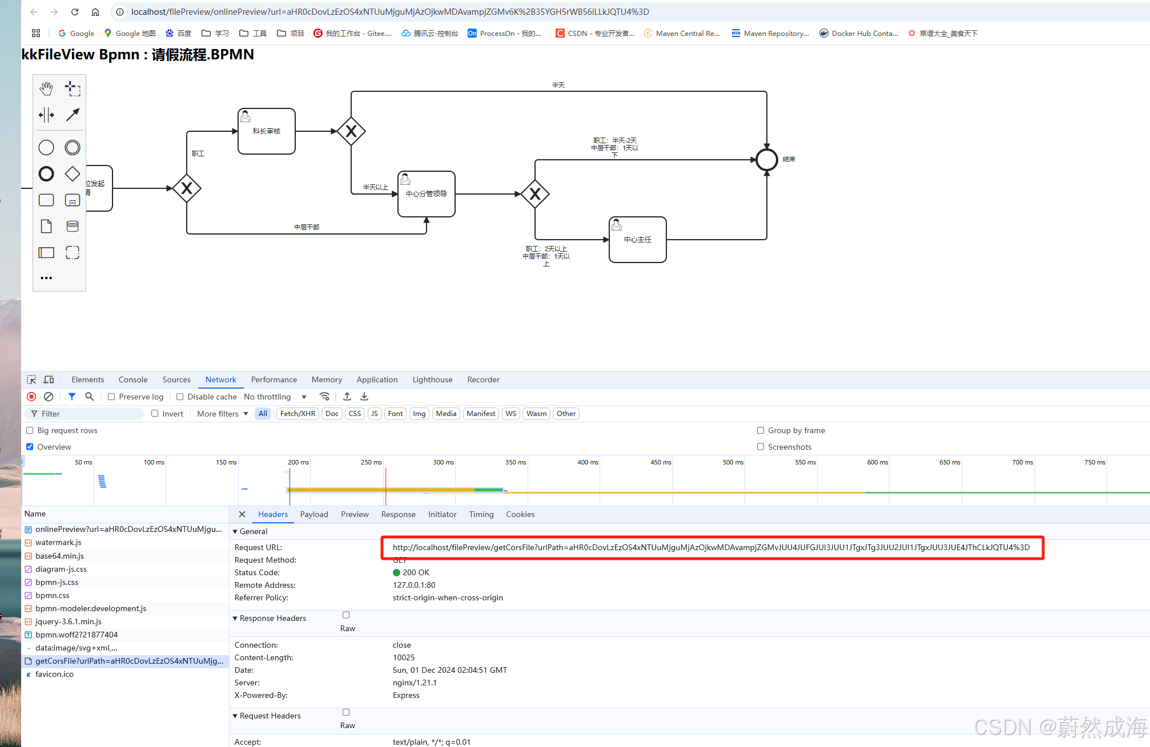Clear the network log
Viewport: 1150px width, 747px height.
(49, 397)
